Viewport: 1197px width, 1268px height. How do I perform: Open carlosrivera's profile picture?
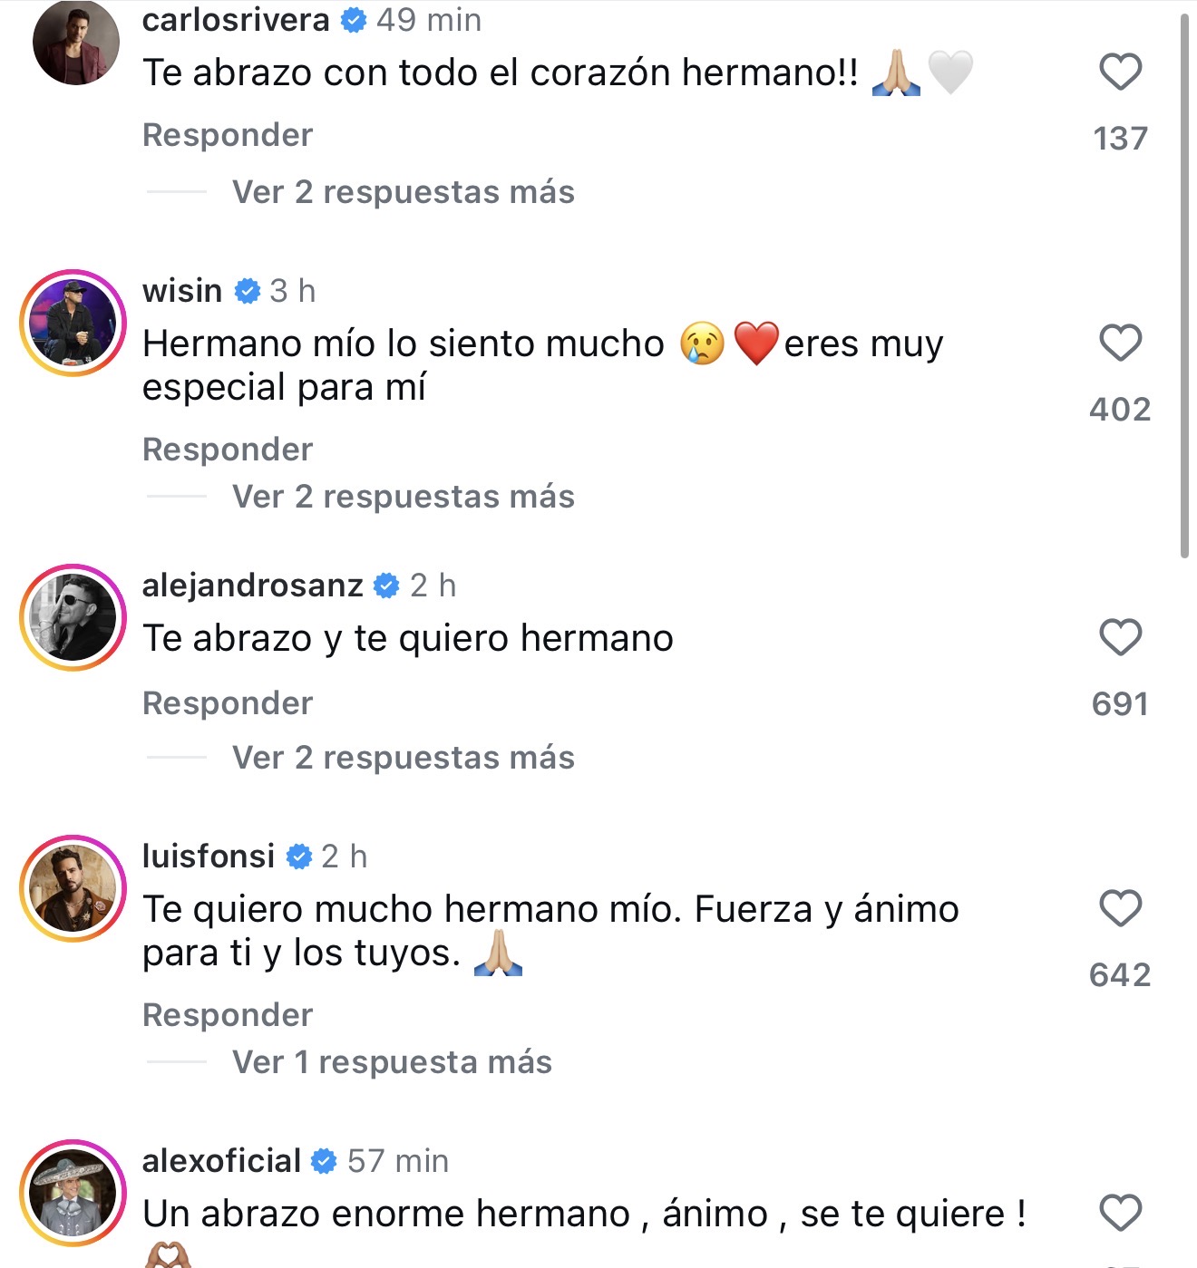point(76,43)
